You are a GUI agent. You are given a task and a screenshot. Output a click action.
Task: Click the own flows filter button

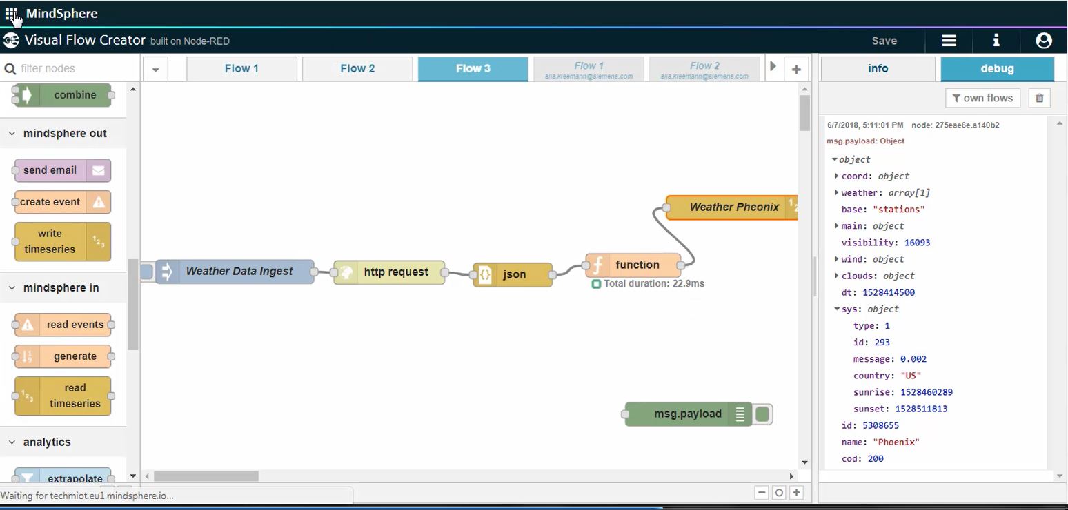(982, 98)
